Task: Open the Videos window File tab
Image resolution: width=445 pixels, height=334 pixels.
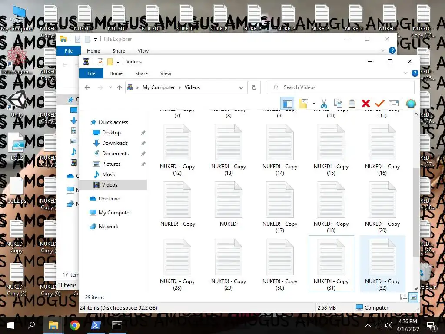Action: tap(91, 73)
